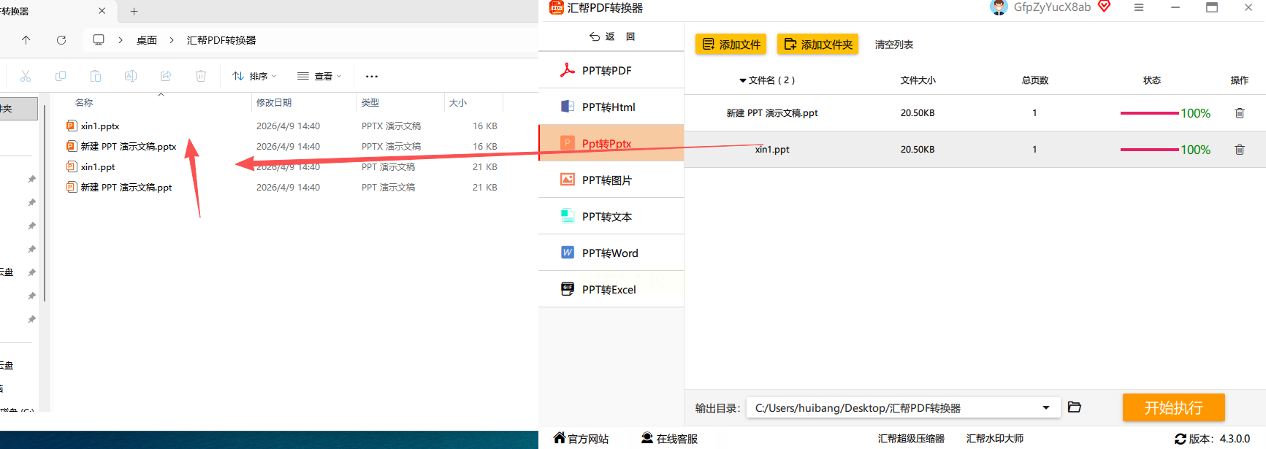Delete xin1.ppt from the conversion list
This screenshot has width=1266, height=449.
pyautogui.click(x=1240, y=150)
